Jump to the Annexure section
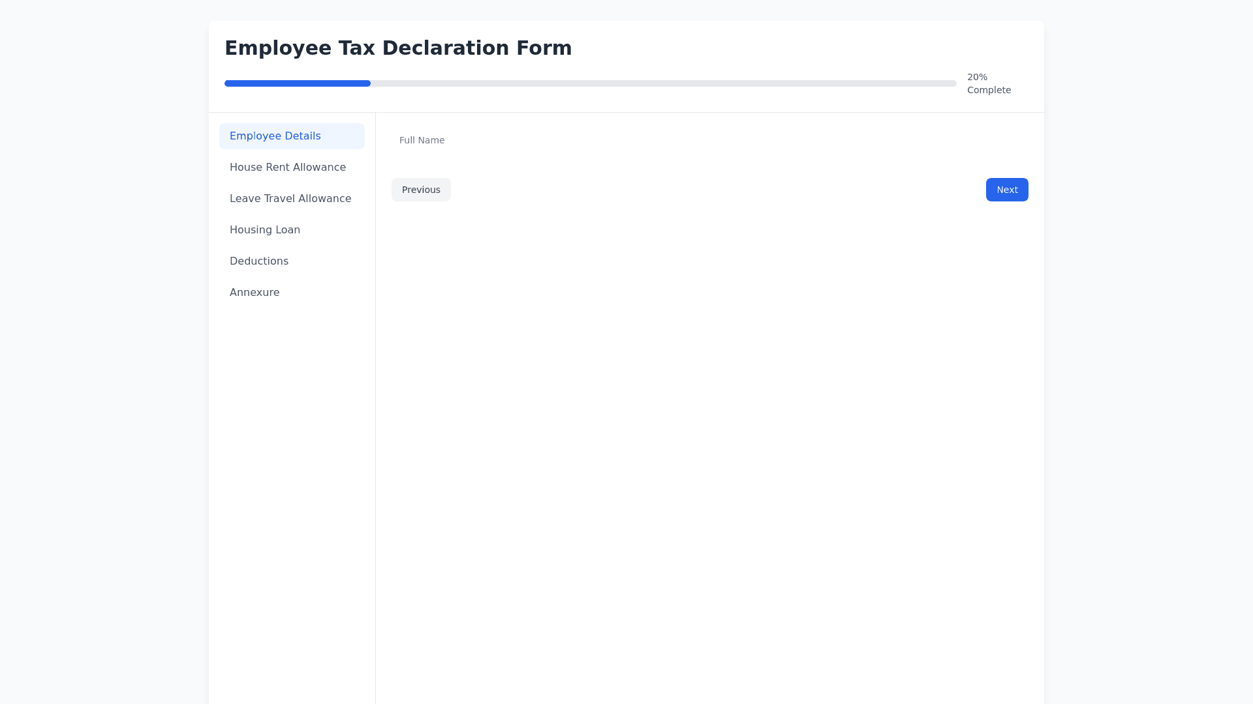 254,293
